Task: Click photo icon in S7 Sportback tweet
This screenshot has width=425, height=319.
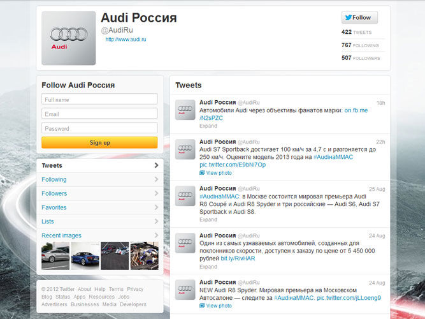Action: pos(202,173)
